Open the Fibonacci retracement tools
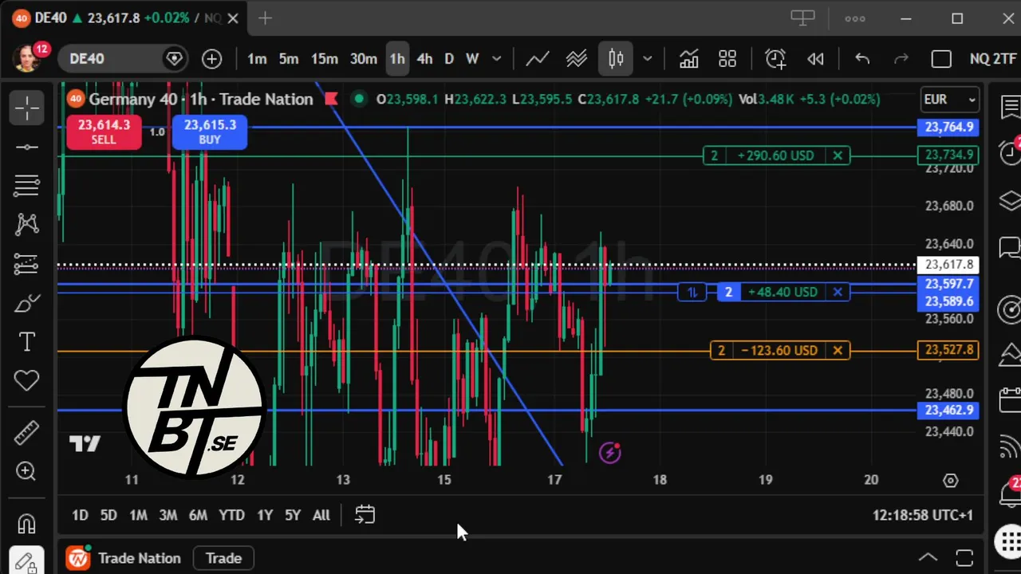Image resolution: width=1021 pixels, height=574 pixels. (x=26, y=186)
